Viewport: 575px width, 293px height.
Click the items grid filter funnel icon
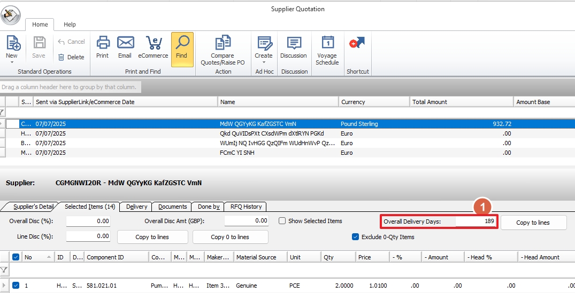[3, 270]
